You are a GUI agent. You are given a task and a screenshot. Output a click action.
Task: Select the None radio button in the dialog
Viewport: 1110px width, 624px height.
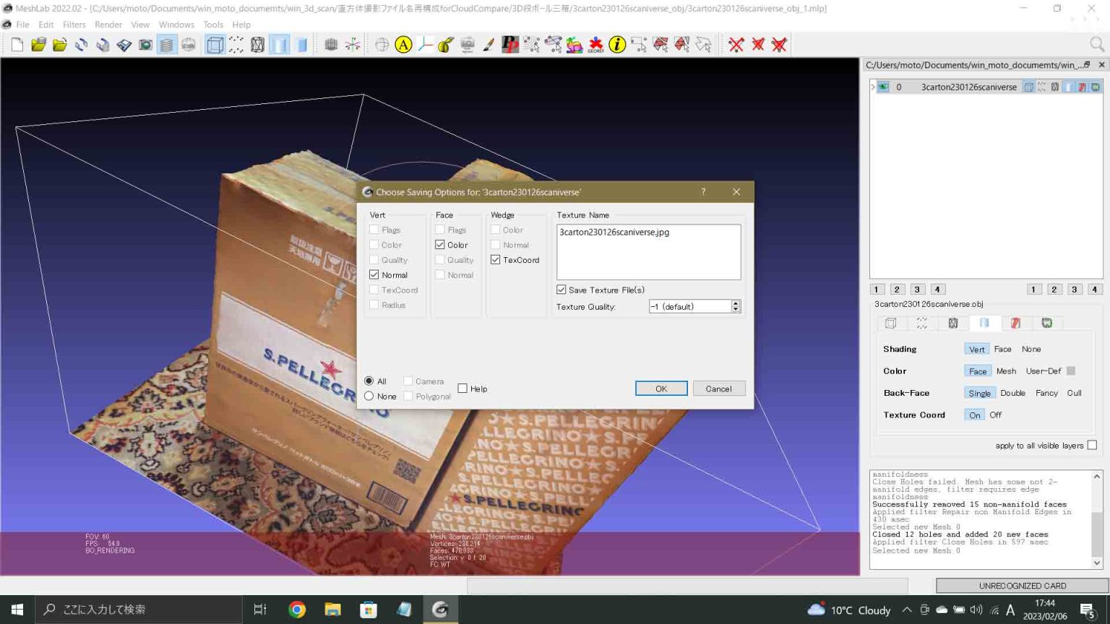click(x=369, y=396)
